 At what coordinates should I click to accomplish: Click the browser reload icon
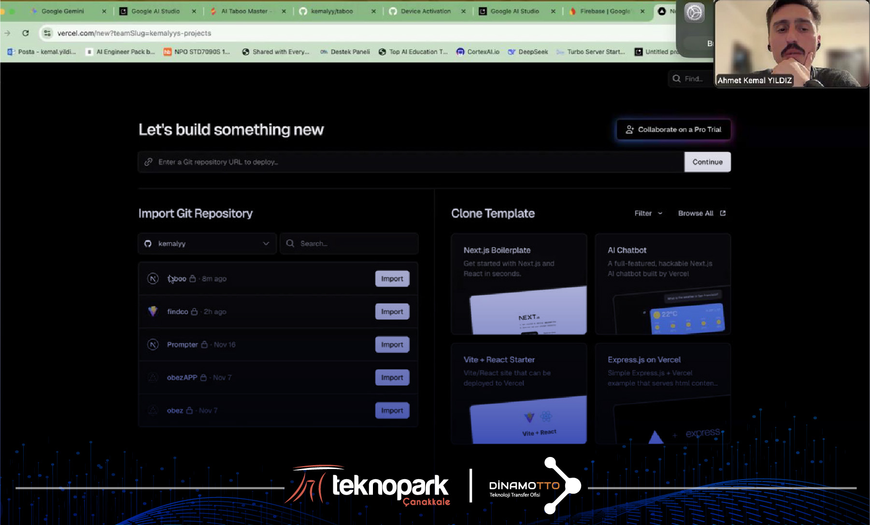coord(26,33)
